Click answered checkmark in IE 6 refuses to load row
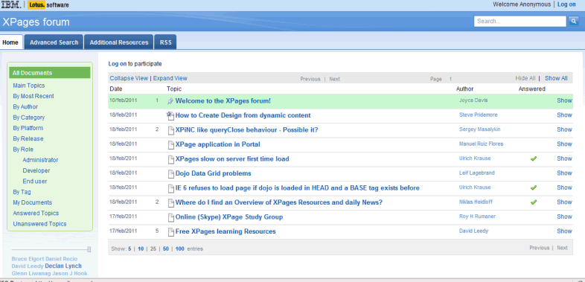Viewport: 585px width, 282px height. (534, 188)
